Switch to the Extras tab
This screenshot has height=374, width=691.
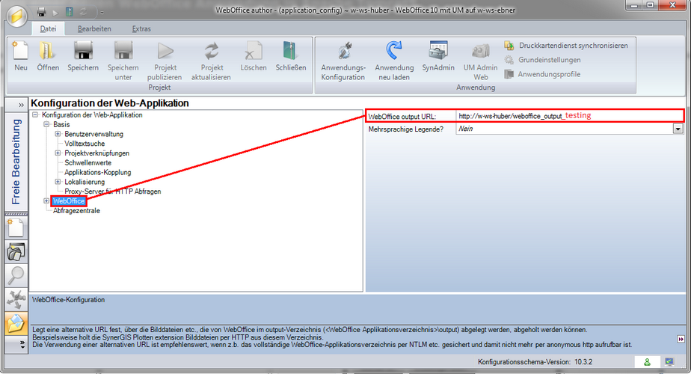click(141, 28)
